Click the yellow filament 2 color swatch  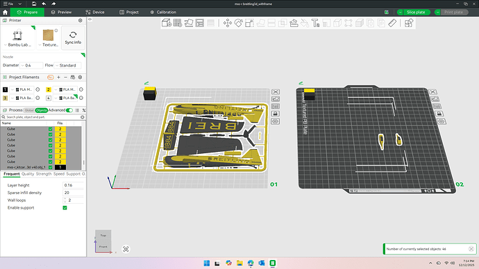tap(49, 89)
